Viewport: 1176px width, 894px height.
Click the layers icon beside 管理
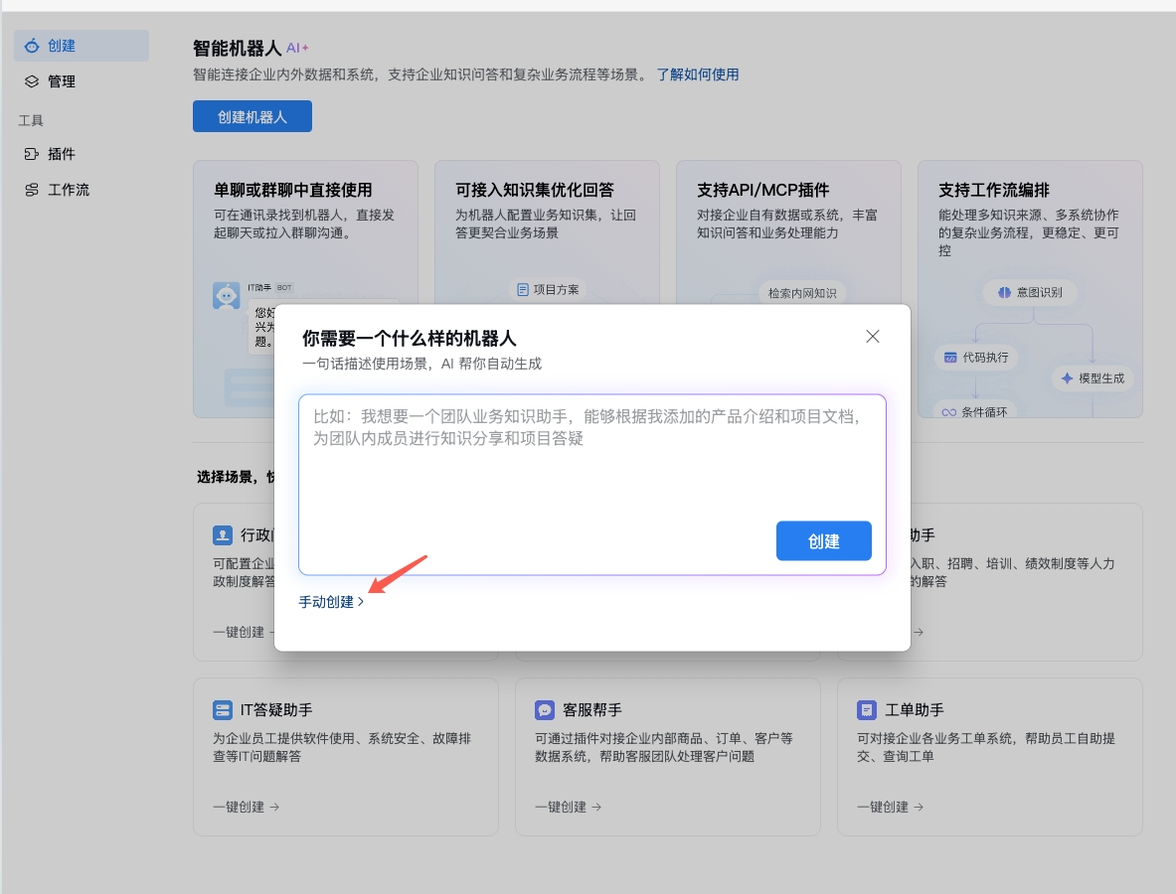click(32, 81)
